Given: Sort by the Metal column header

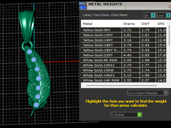Looking at the screenshot, I should (101, 24).
